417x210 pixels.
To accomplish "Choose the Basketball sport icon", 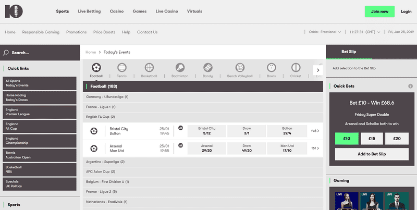I will (149, 68).
